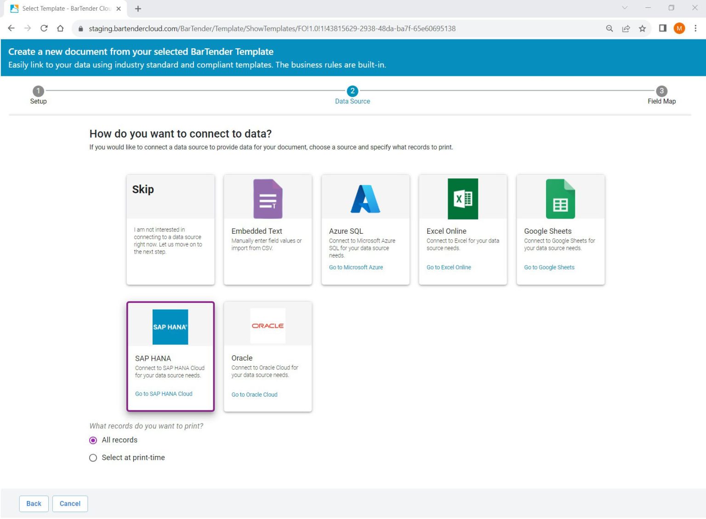Pick the Google Sheets icon
The width and height of the screenshot is (706, 519).
(560, 199)
